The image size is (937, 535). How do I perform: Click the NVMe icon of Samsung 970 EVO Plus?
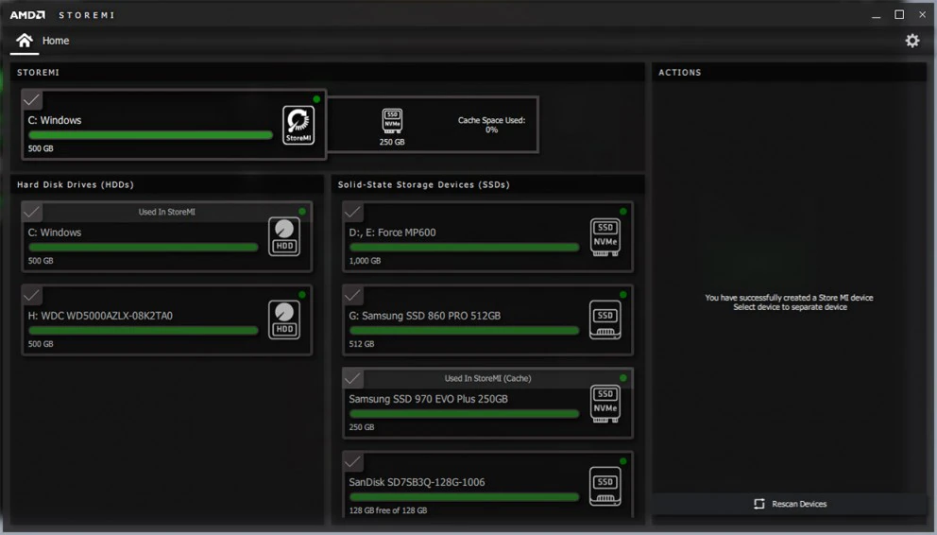click(x=605, y=404)
